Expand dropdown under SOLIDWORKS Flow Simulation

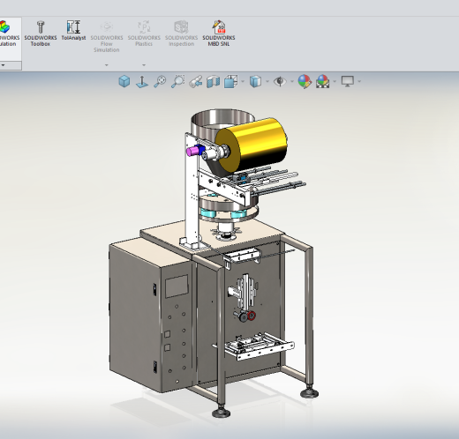[x=107, y=65]
